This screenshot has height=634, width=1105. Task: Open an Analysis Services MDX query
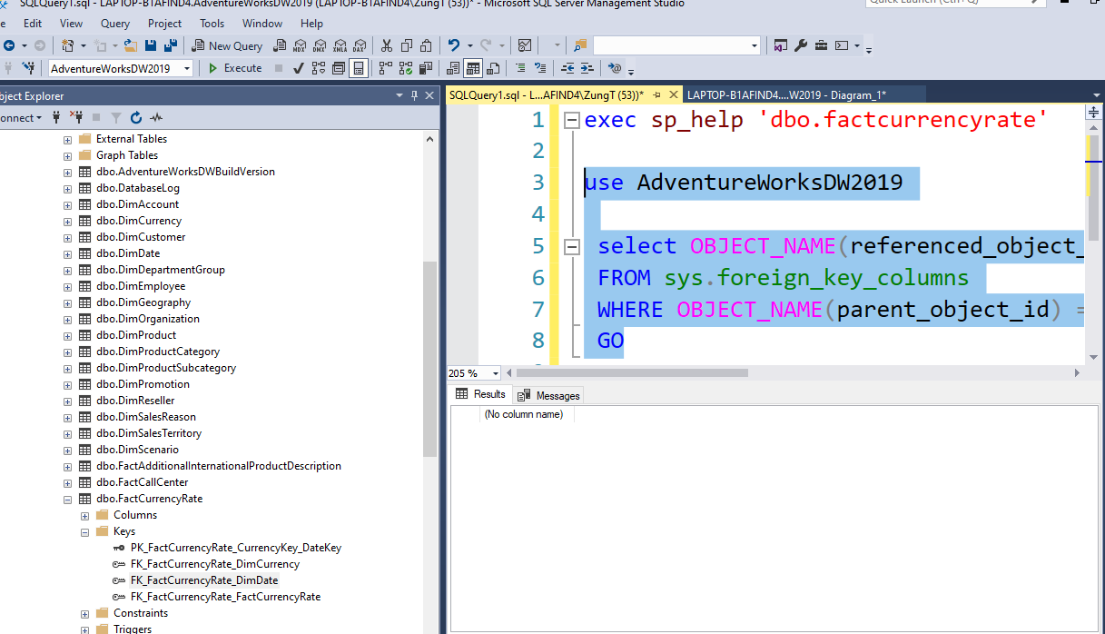[301, 45]
